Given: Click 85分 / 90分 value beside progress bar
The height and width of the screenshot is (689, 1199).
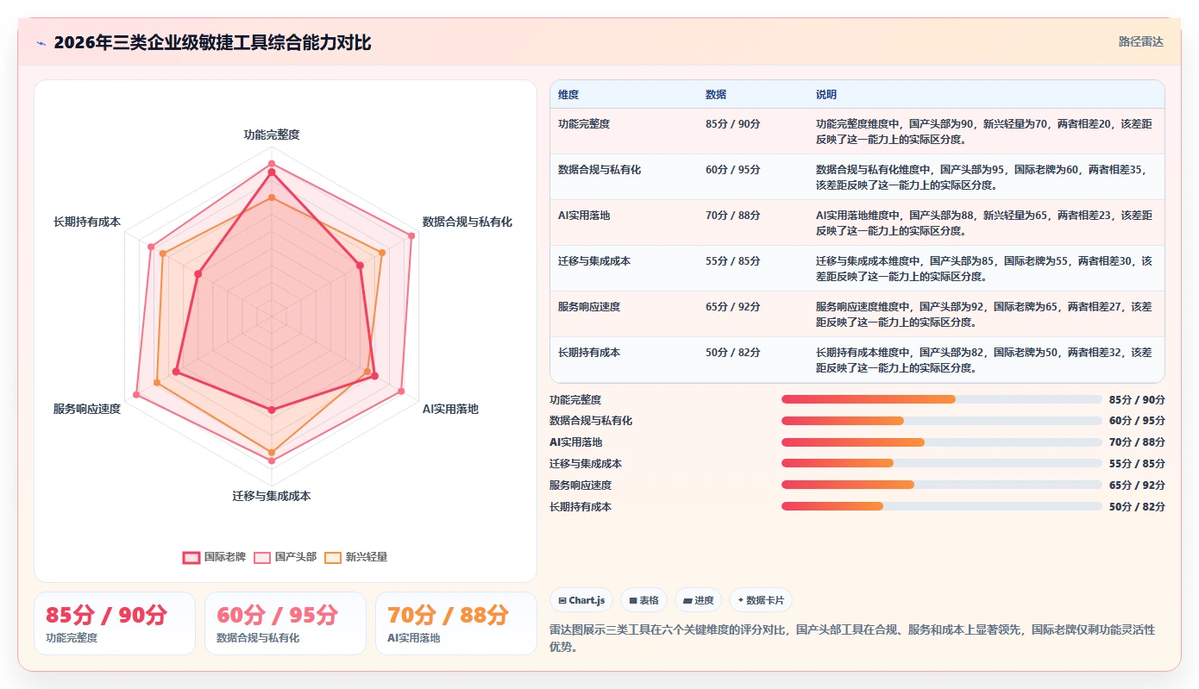Looking at the screenshot, I should [x=1137, y=400].
